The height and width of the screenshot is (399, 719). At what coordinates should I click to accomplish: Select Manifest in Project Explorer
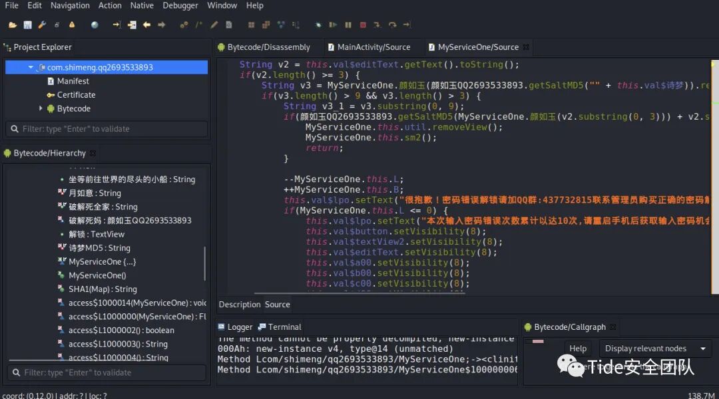point(73,81)
